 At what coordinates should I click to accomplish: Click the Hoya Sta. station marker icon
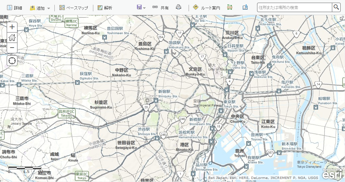(27, 30)
